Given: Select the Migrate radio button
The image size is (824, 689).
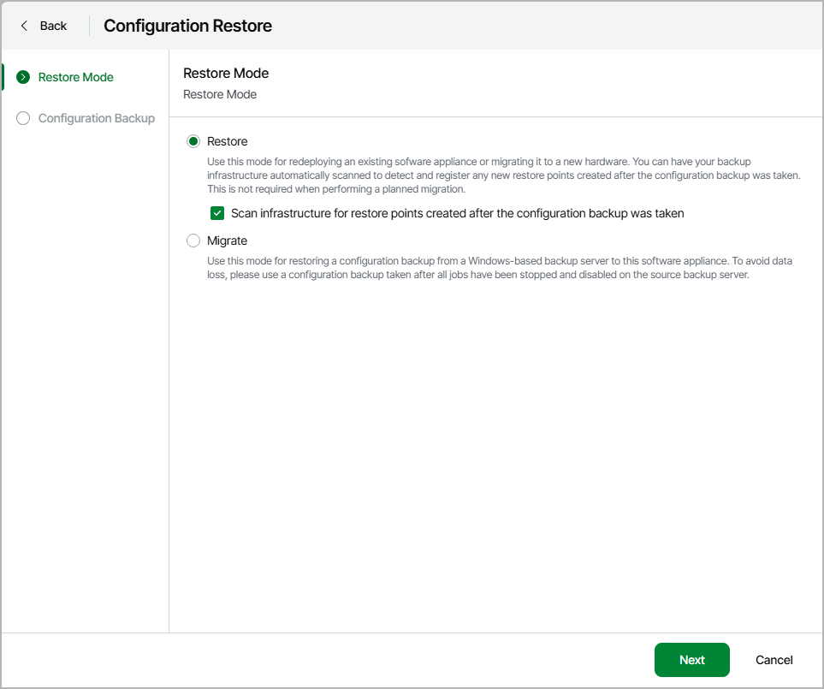Looking at the screenshot, I should tap(193, 241).
